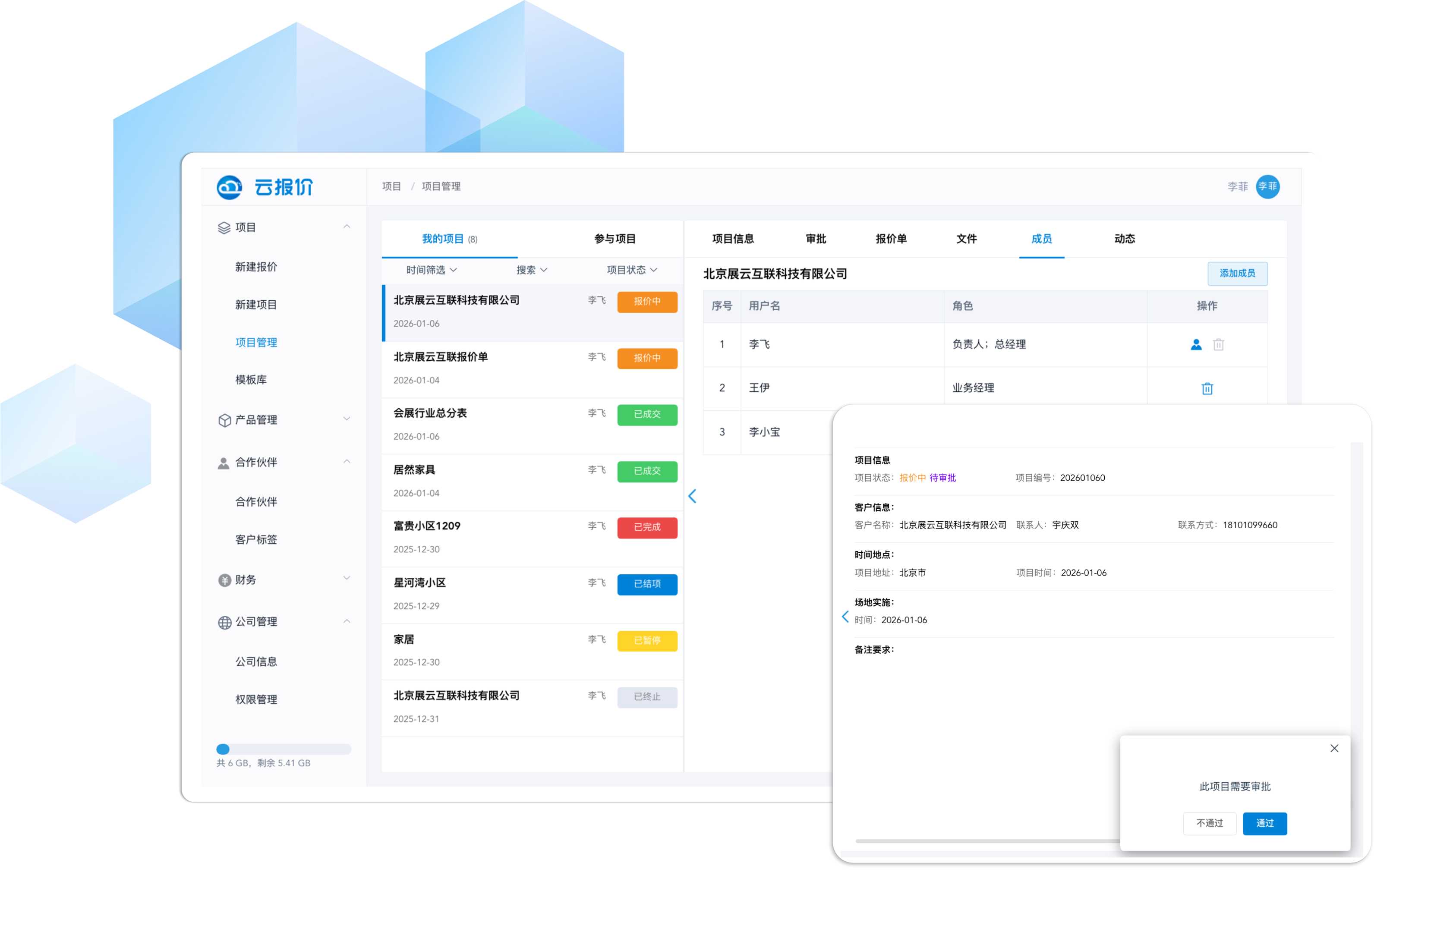1456x932 pixels.
Task: Click the blue 通过 approve button
Action: click(x=1264, y=823)
